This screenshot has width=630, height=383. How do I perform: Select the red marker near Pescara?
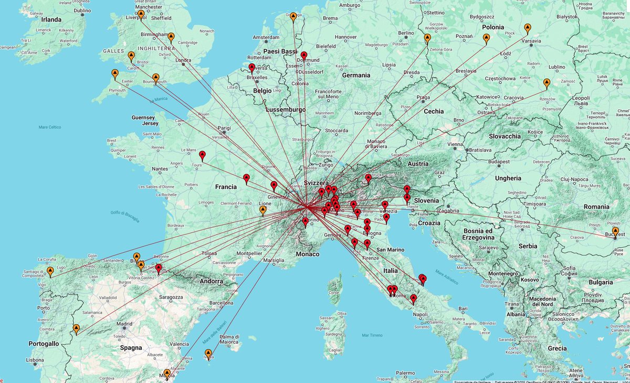coord(423,280)
